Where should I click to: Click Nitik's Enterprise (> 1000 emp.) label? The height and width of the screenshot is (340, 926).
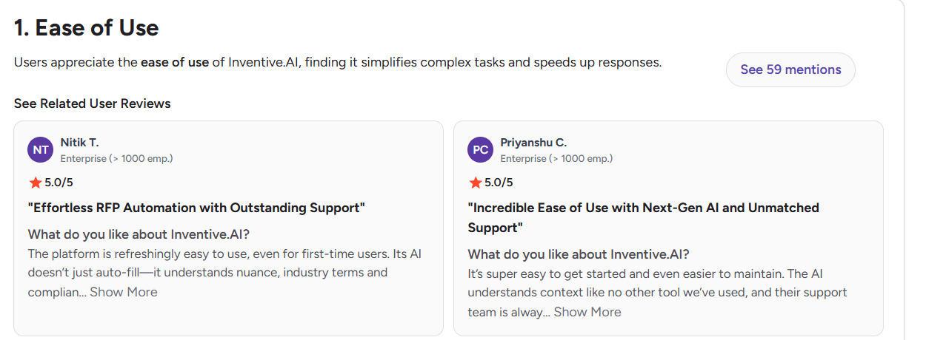coord(116,158)
